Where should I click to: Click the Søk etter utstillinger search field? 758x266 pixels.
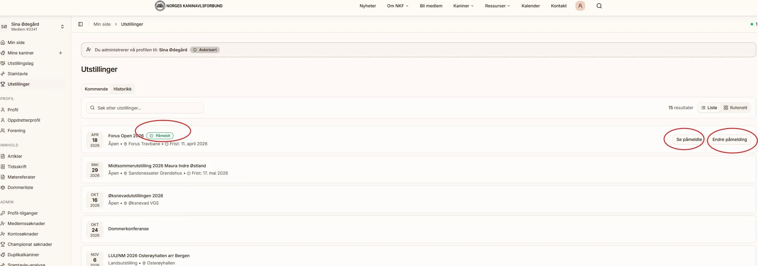pos(145,108)
